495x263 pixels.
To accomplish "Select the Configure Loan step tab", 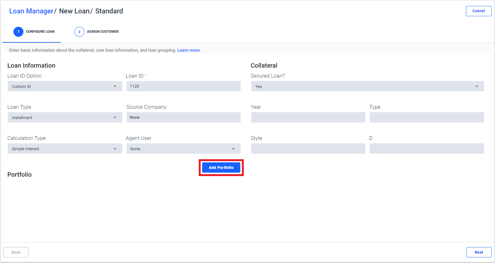I will click(31, 32).
